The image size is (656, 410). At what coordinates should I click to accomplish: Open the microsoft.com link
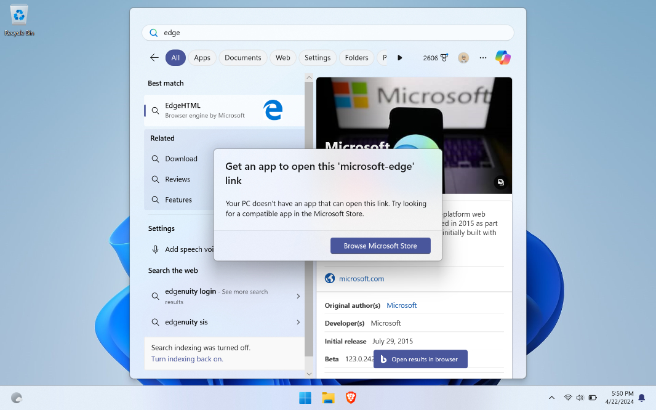pos(361,279)
